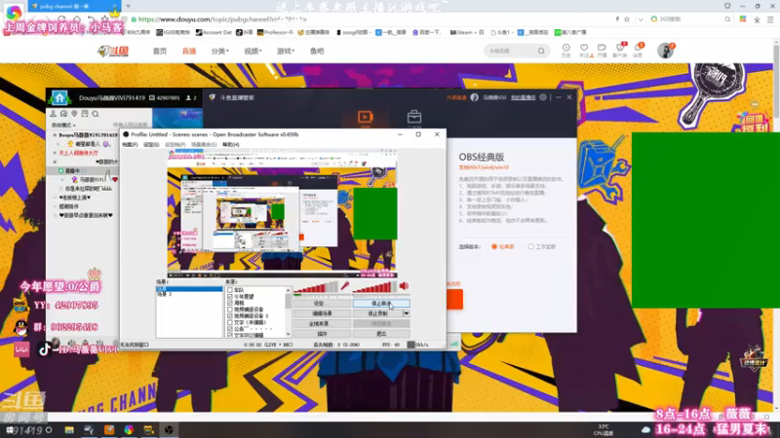Viewport: 780px width, 438px height.
Task: Click the search magnifier in YY toolbar
Action: [x=96, y=114]
